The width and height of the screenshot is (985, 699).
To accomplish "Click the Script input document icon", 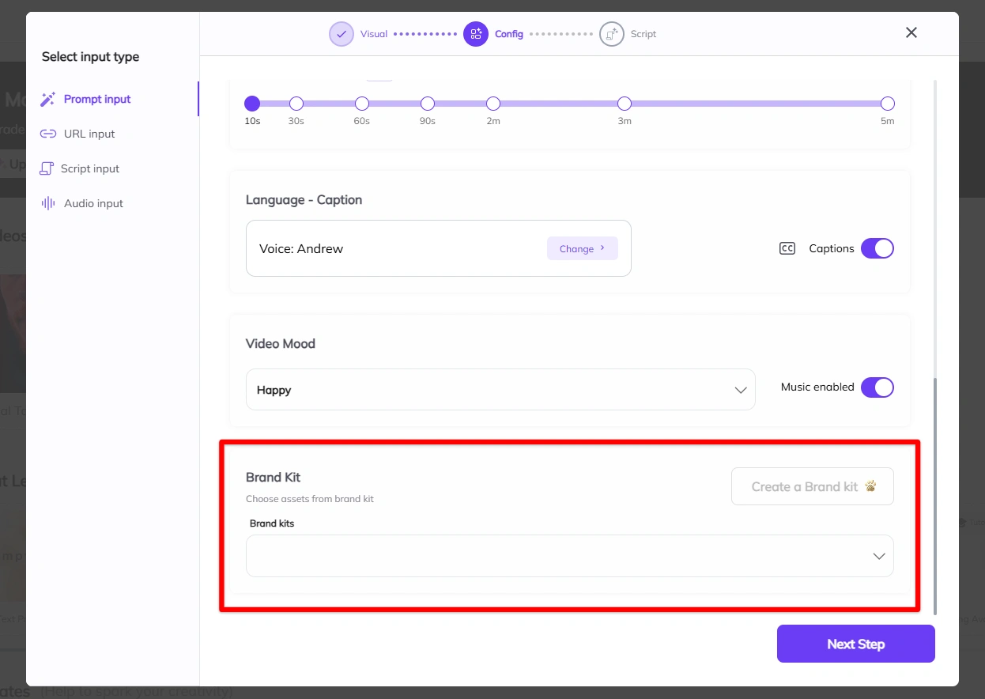I will (x=47, y=168).
